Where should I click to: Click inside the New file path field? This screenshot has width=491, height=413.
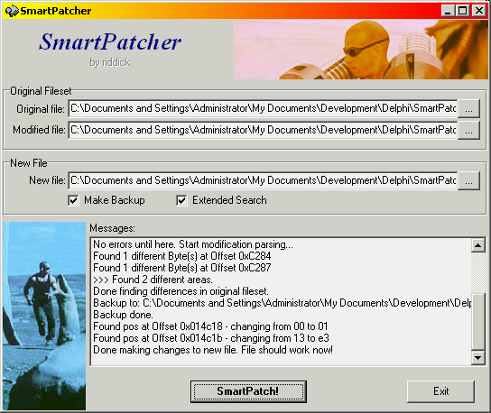[263, 180]
